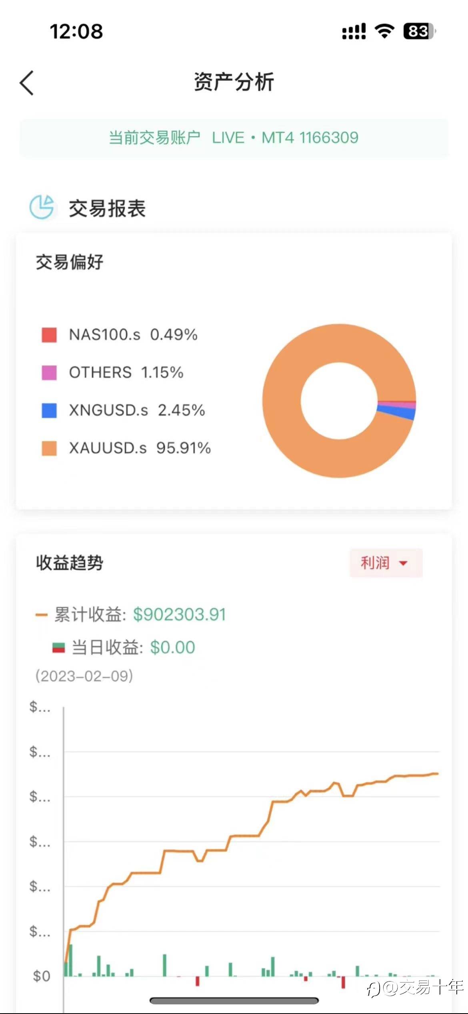Tap the 12:08 status bar clock
Viewport: 468px width, 1014px height.
pos(76,31)
